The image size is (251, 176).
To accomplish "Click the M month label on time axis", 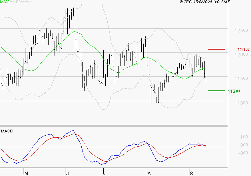I will 26,174.
